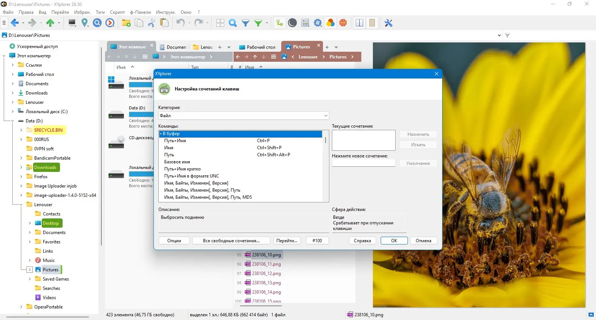The width and height of the screenshot is (596, 320).
Task: Select the Путь+Имя command row
Action: (241, 141)
